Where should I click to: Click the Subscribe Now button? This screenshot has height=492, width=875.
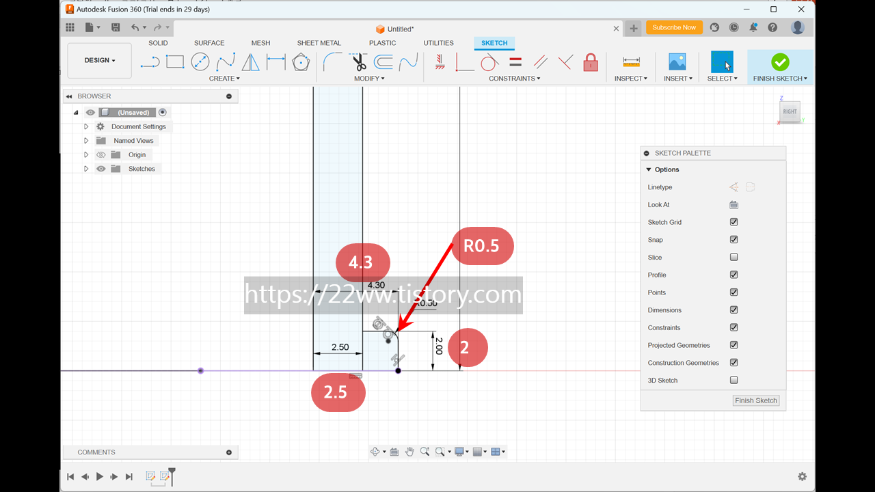point(674,27)
